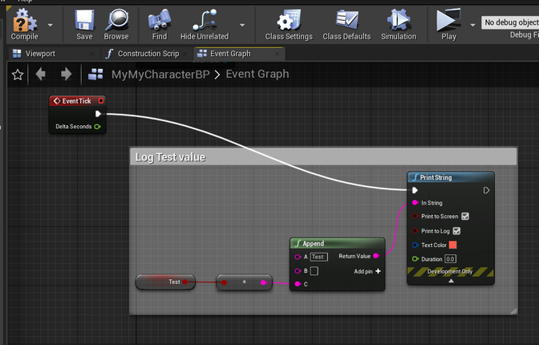Image resolution: width=539 pixels, height=345 pixels.
Task: Click the Text Color input pin
Action: [415, 245]
